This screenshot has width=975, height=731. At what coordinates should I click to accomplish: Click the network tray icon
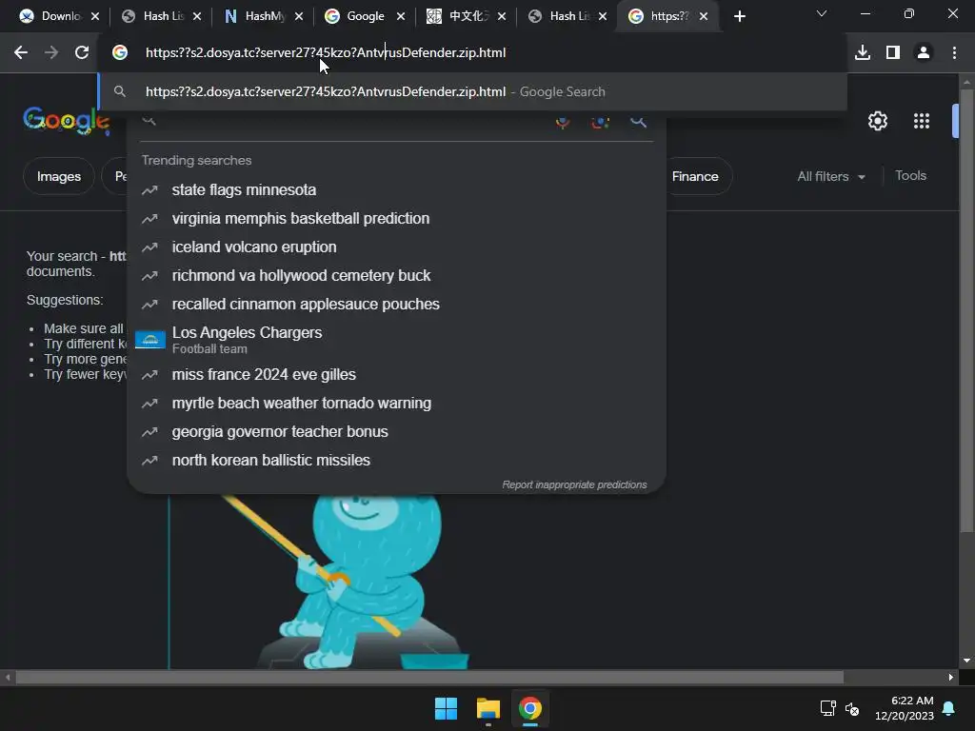(x=827, y=708)
